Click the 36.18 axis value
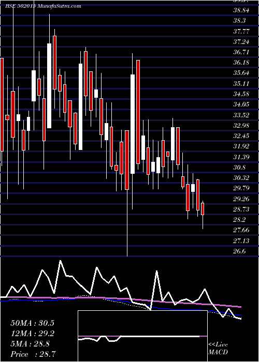 [x=241, y=63]
